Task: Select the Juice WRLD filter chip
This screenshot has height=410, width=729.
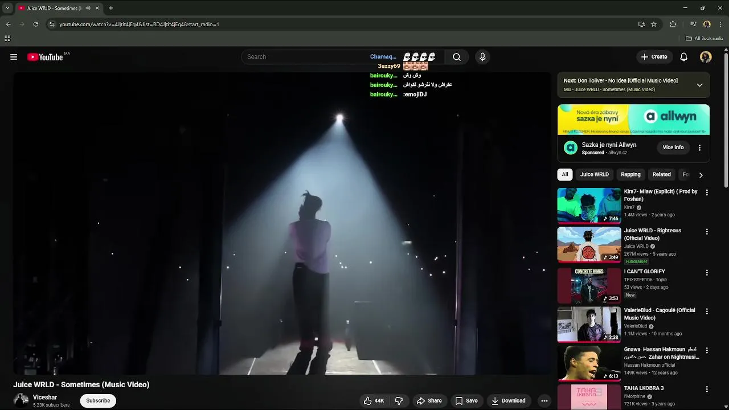Action: tap(594, 174)
